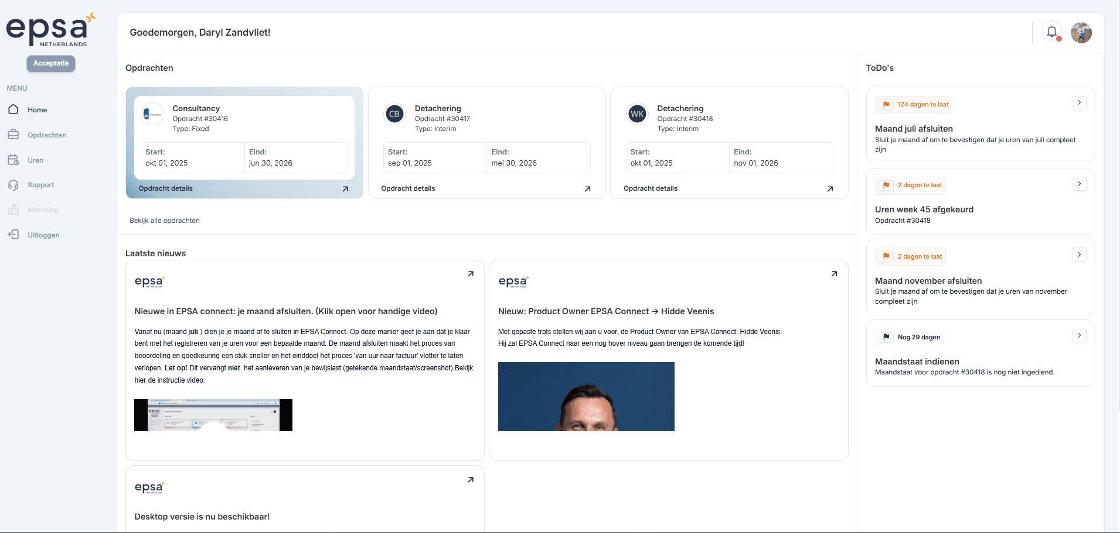Open arrow icon for Opdracht #30417 details
Viewport: 1120px width, 533px height.
(588, 188)
